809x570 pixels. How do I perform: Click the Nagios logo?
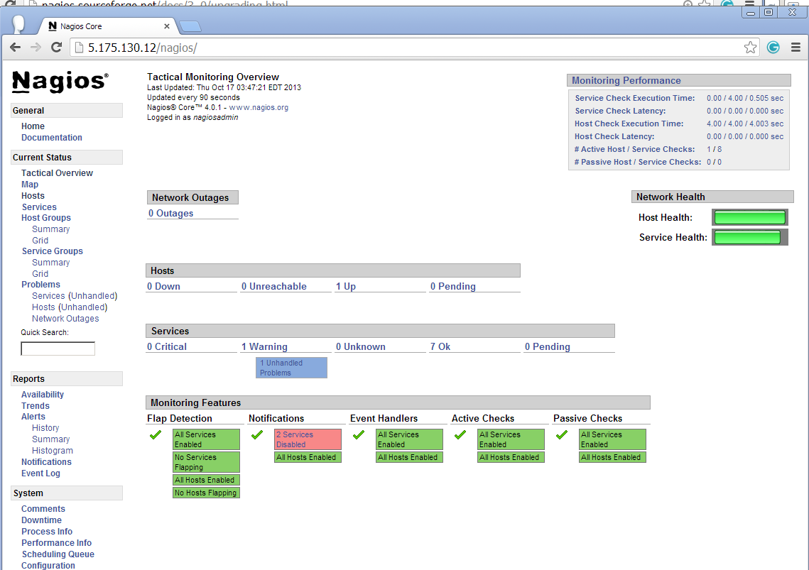click(60, 82)
